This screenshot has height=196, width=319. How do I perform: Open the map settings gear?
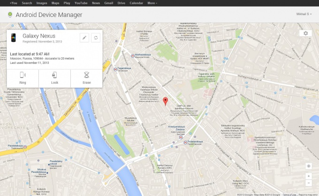point(305,33)
